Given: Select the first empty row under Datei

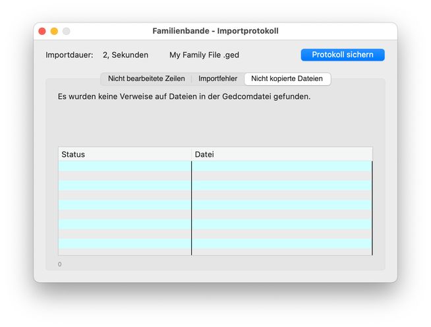Looking at the screenshot, I should 281,166.
